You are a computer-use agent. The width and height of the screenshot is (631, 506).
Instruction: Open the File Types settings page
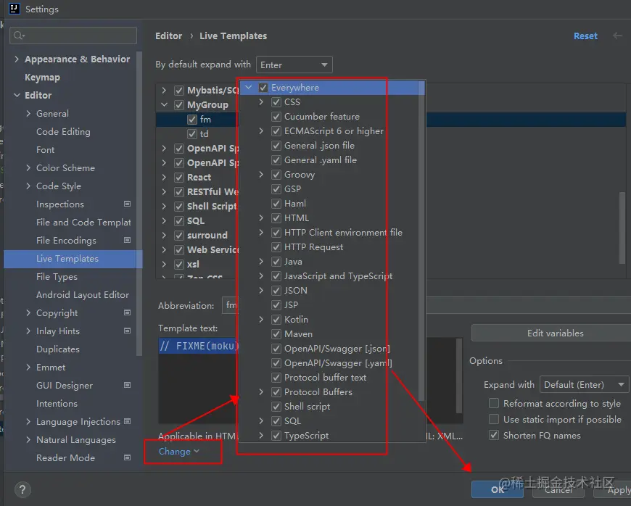[x=57, y=277]
